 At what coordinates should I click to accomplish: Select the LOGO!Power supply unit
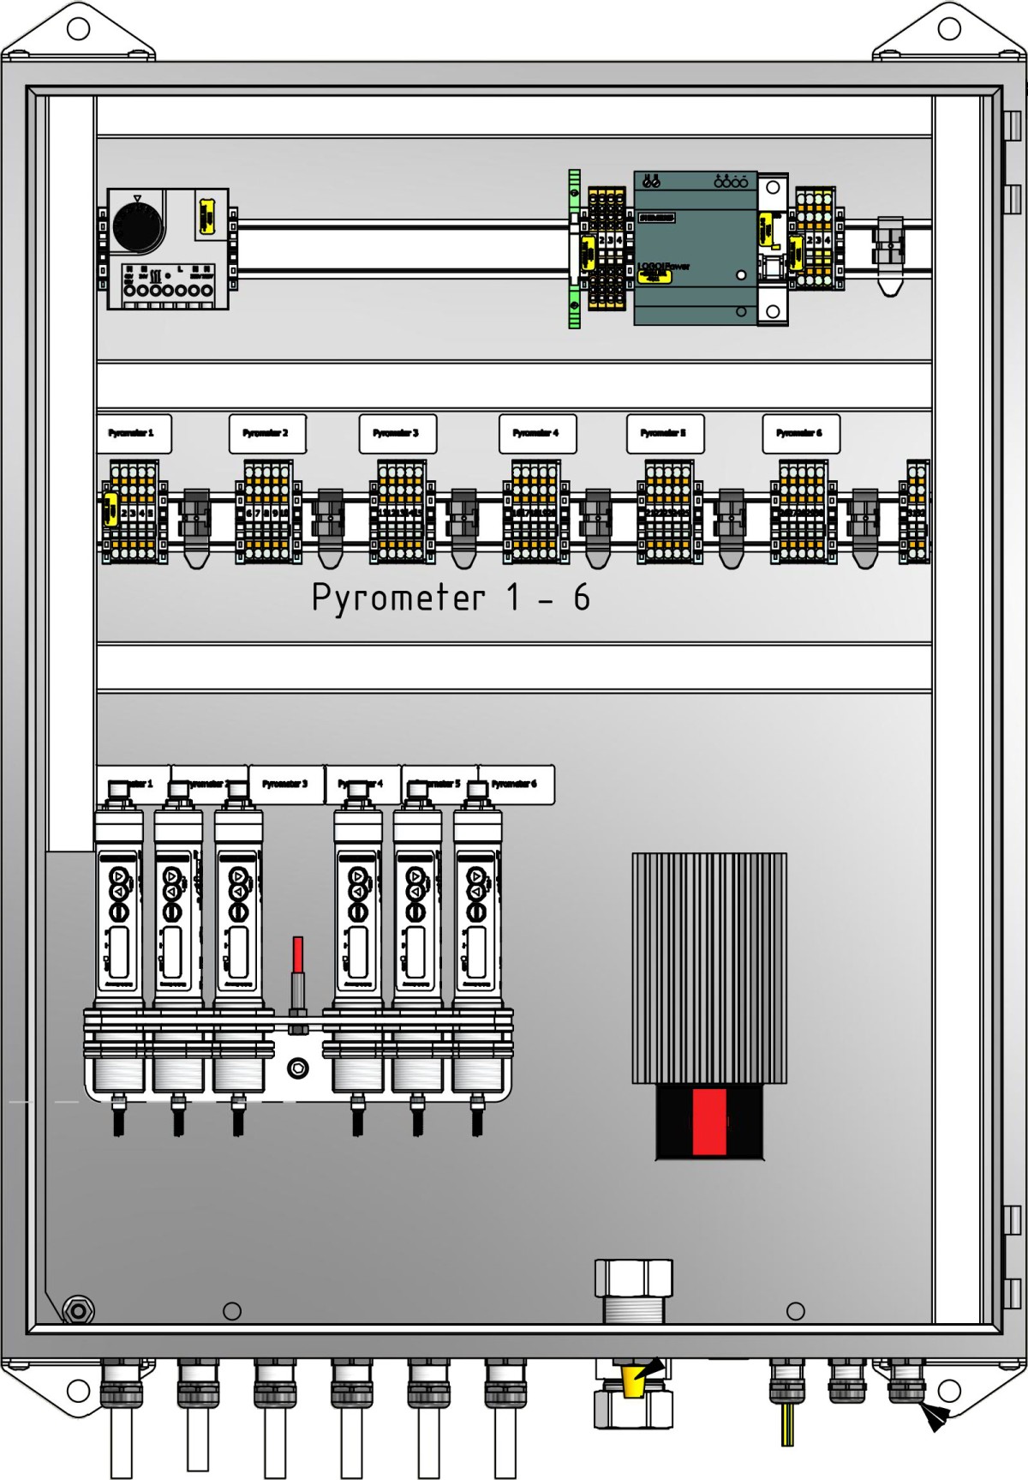(694, 249)
